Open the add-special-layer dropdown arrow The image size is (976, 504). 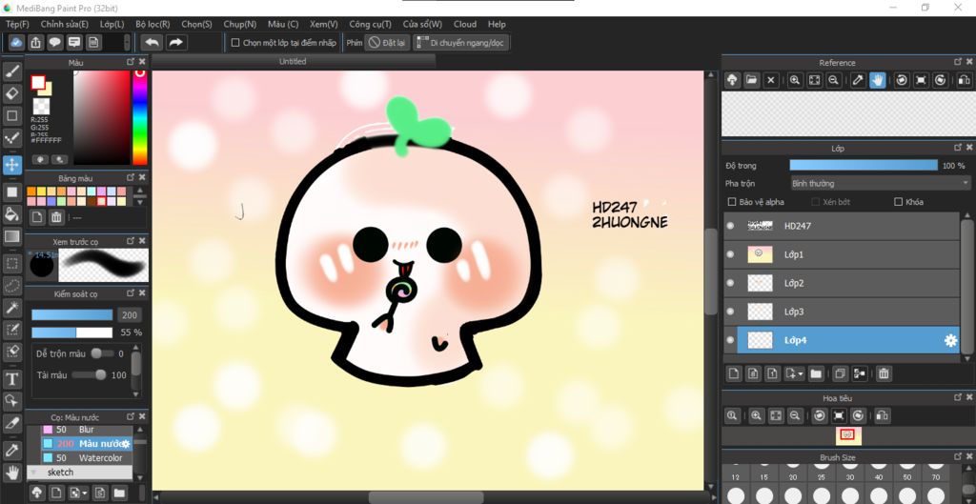[801, 374]
